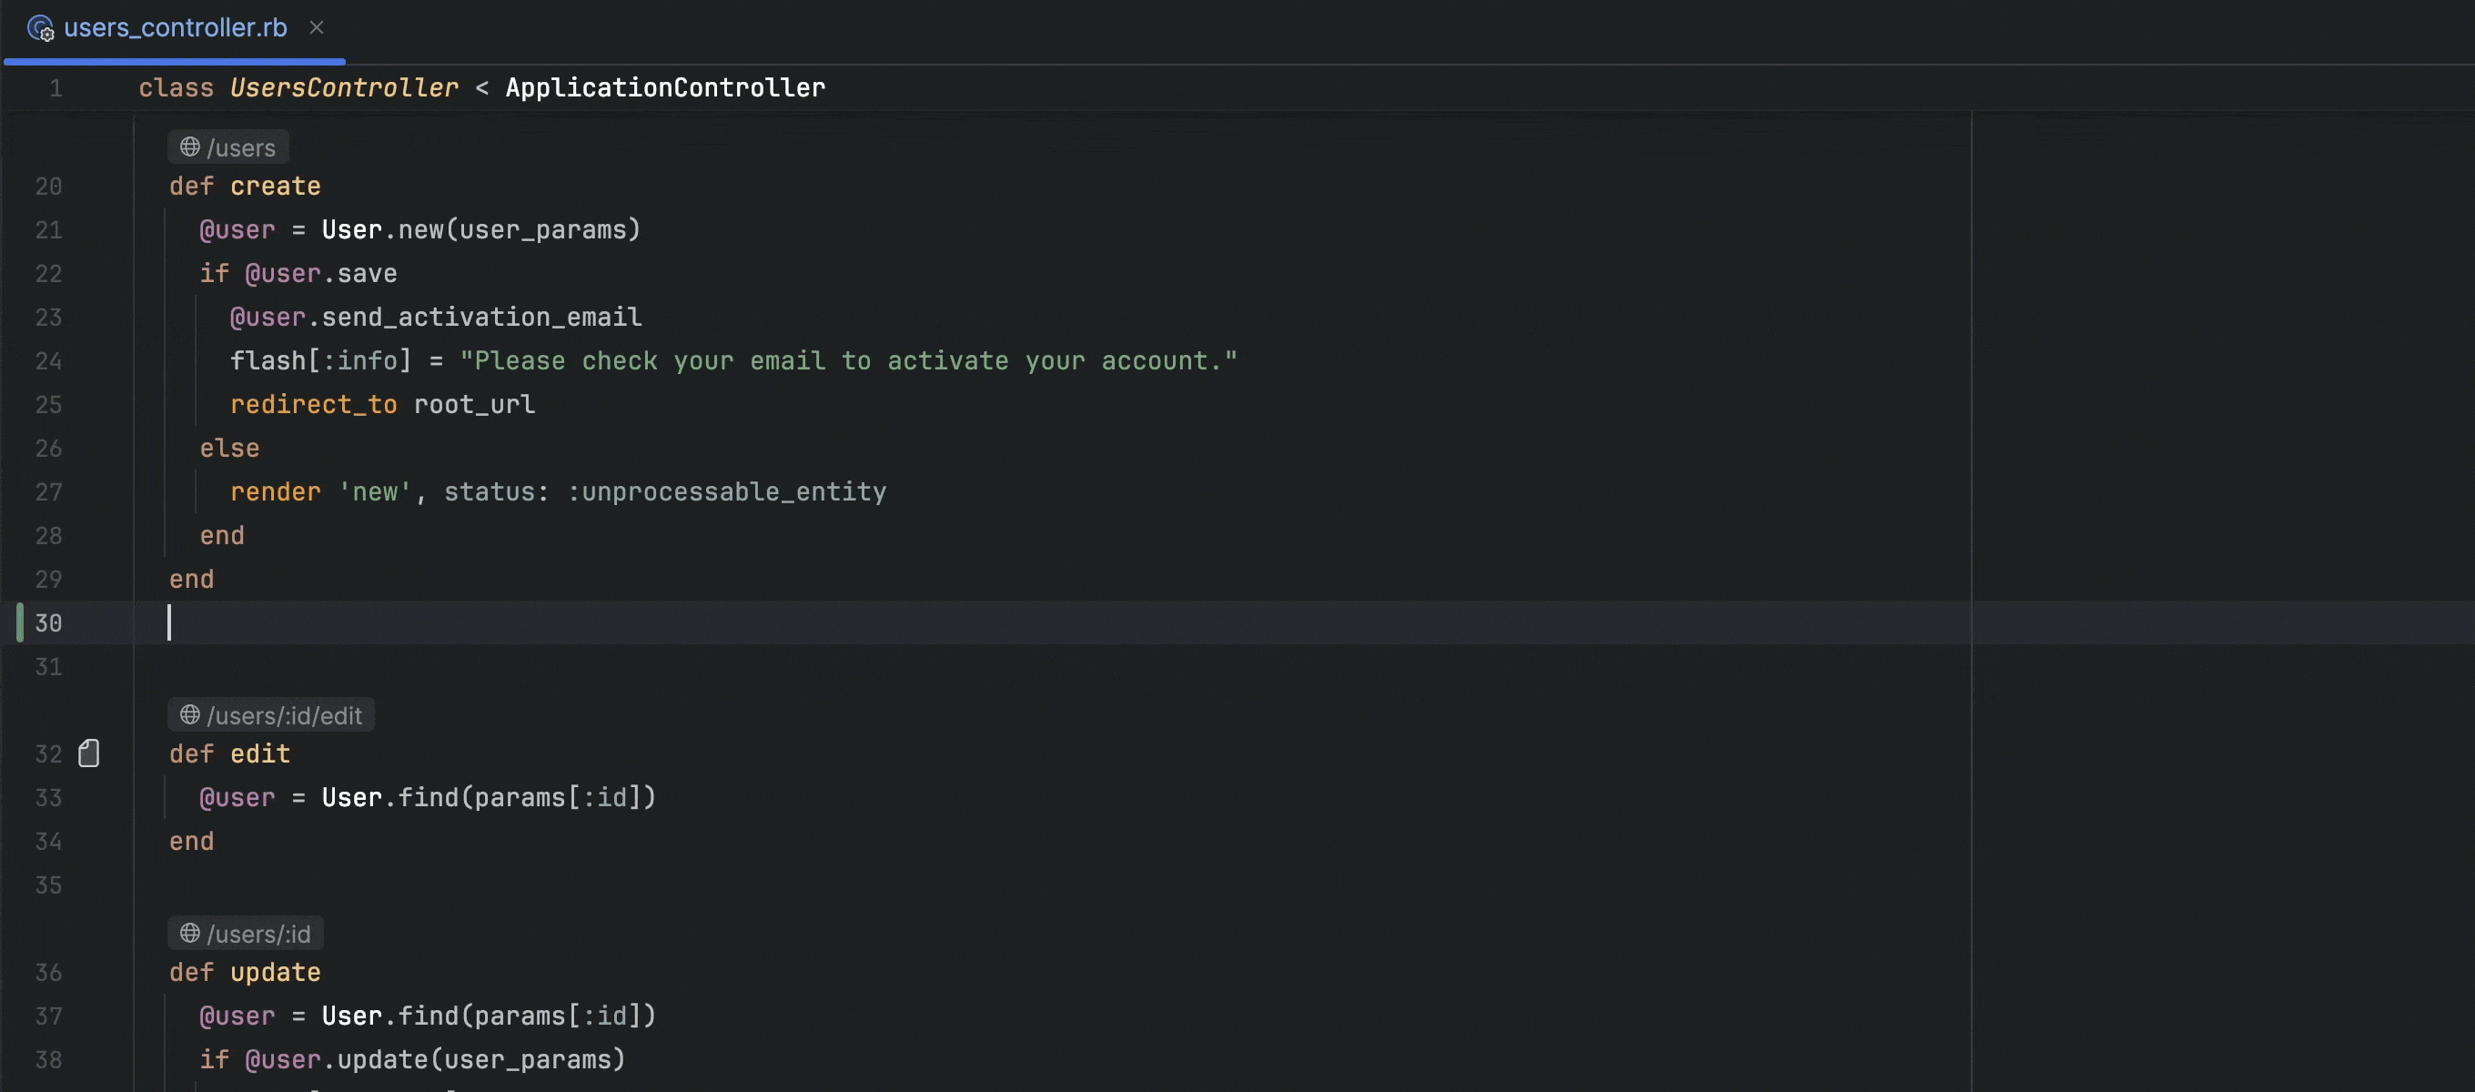Screen dimensions: 2475x1092
Task: Click the green change marker beside line 30
Action: click(19, 623)
